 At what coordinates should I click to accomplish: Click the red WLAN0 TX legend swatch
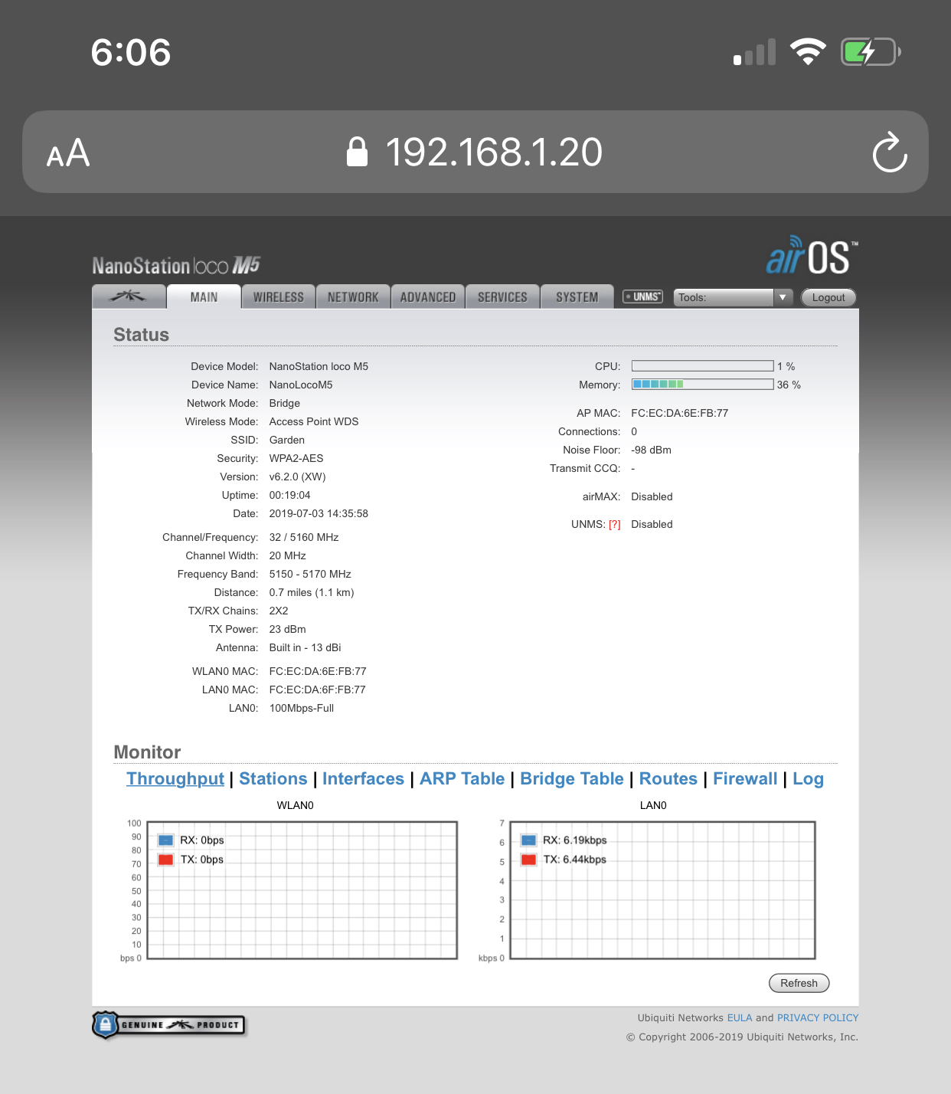pyautogui.click(x=165, y=860)
